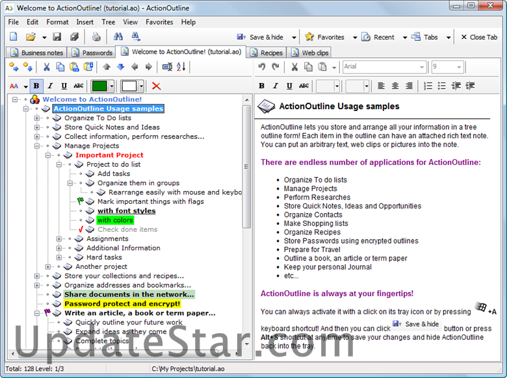The height and width of the screenshot is (378, 507).
Task: Click the green text color swatch
Action: tap(99, 86)
